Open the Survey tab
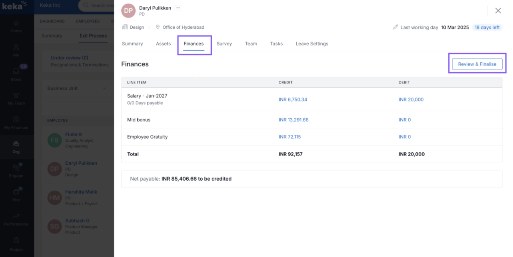The height and width of the screenshot is (257, 513). pos(224,44)
